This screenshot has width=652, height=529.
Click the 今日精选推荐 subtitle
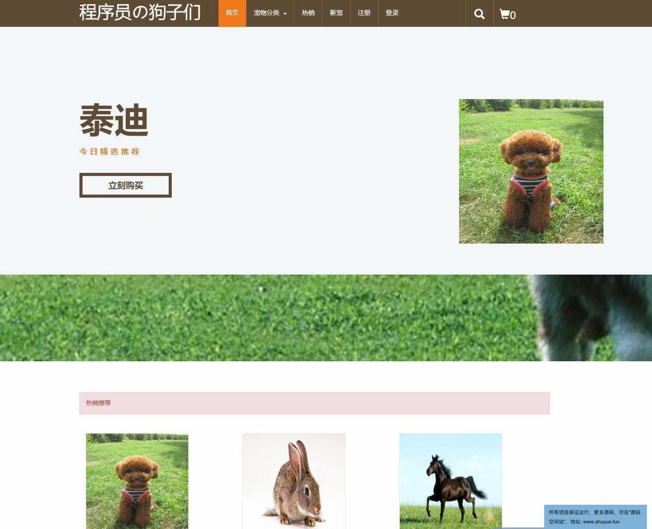[x=109, y=151]
